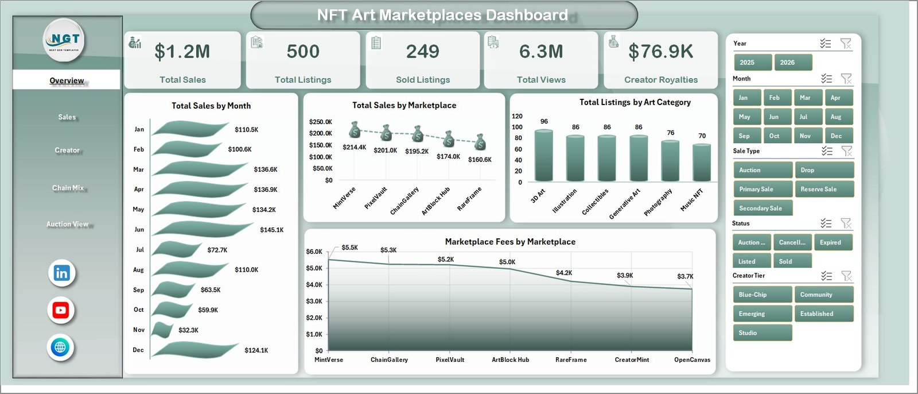Filter Sale Type by Primary Sale
918x394 pixels.
(x=763, y=189)
